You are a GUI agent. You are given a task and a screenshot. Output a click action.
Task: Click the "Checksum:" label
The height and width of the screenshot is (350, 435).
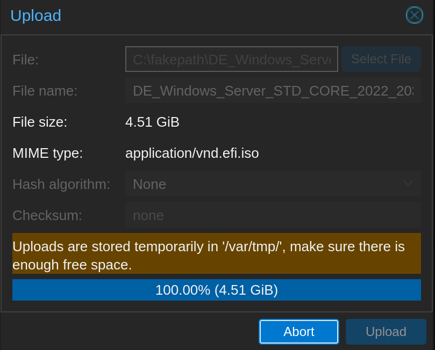tap(47, 215)
